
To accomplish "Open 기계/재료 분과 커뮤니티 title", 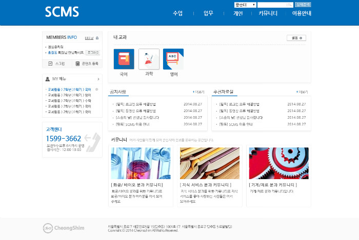I will [x=273, y=185].
